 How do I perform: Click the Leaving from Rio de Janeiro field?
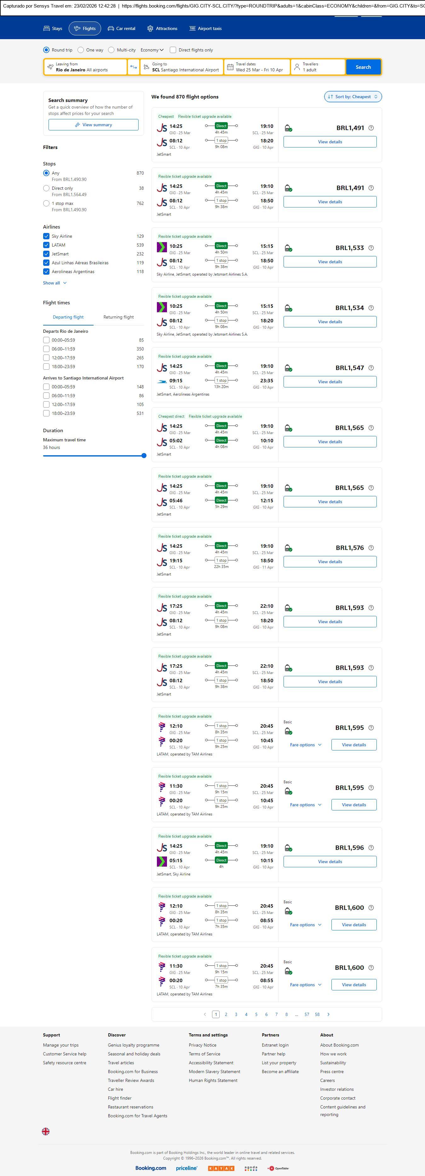85,67
